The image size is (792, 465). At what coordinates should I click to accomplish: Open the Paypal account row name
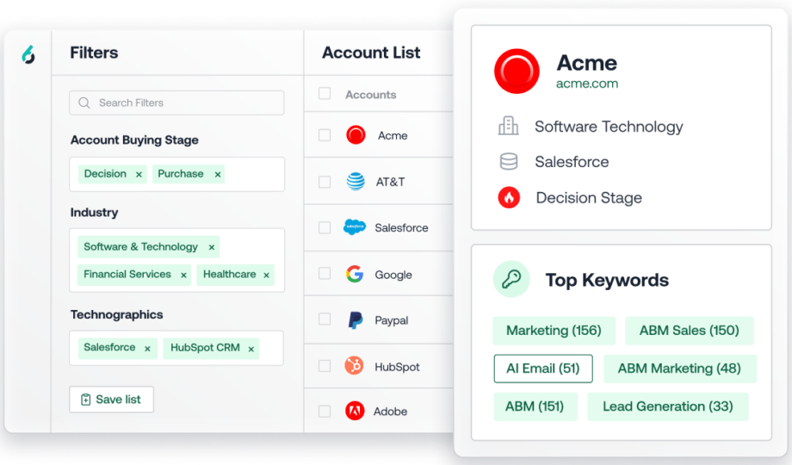click(x=392, y=320)
